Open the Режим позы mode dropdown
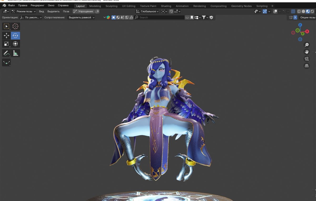This screenshot has width=316, height=201. click(x=24, y=11)
